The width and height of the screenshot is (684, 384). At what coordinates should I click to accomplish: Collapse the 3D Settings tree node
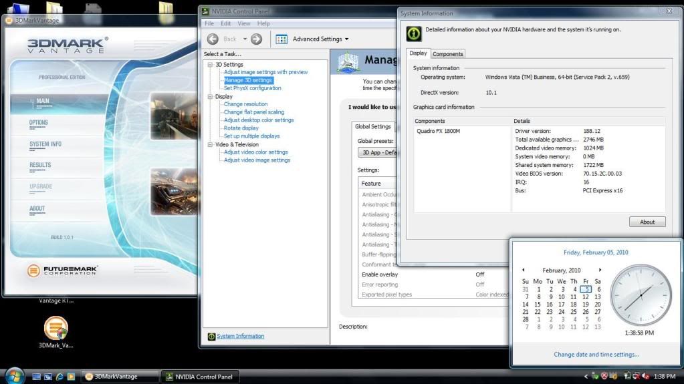coord(210,65)
